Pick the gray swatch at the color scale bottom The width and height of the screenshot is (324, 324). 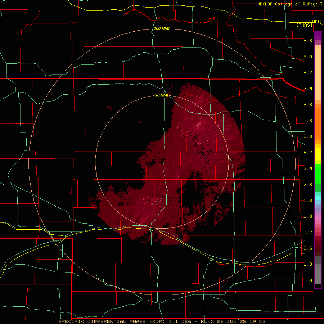click(318, 276)
